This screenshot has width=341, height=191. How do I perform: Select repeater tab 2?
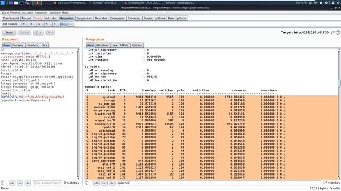(25, 24)
